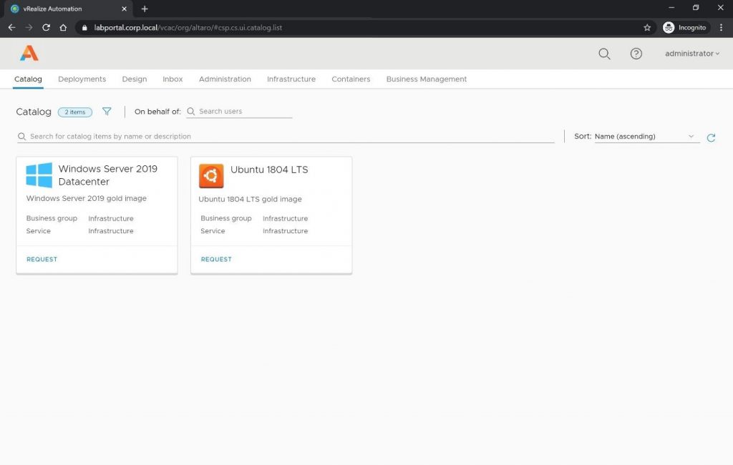
Task: Click the Incognito profile indicator
Action: (x=685, y=28)
